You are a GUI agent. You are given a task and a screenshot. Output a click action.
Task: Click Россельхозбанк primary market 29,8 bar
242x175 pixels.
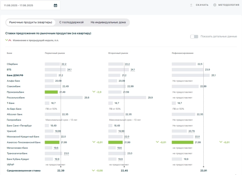tap(64, 98)
